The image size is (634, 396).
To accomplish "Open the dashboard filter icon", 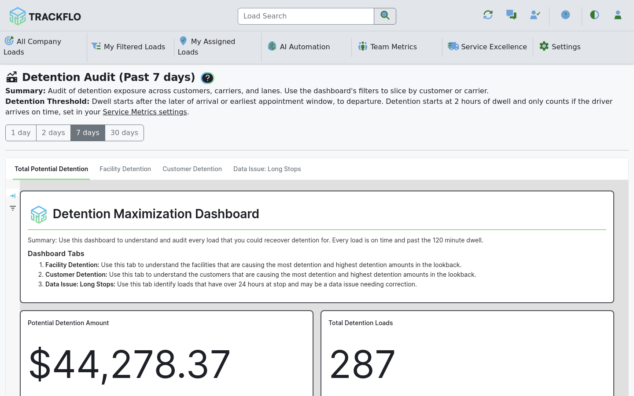I will click(x=13, y=208).
